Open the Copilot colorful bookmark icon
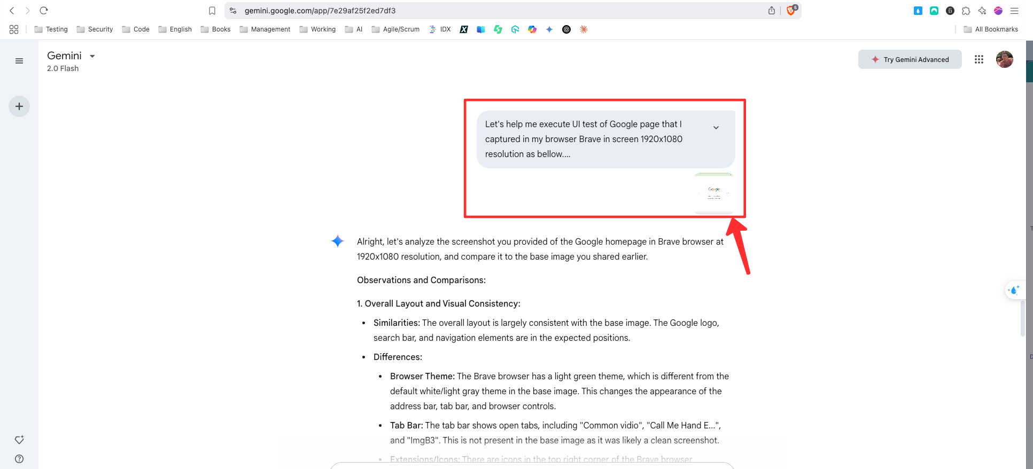 coord(532,29)
